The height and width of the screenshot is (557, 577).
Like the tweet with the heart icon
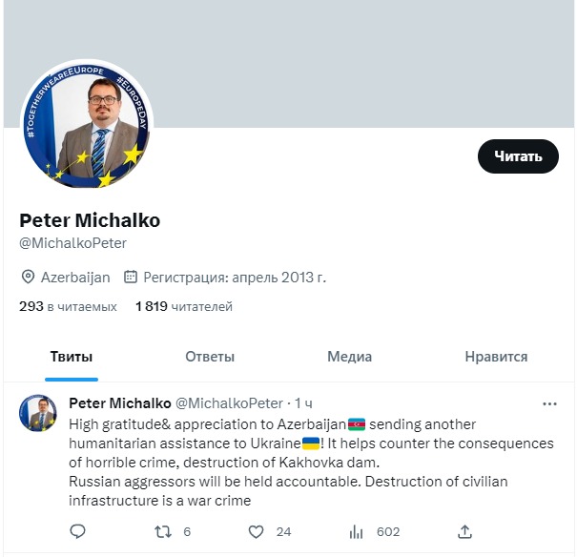pos(257,531)
